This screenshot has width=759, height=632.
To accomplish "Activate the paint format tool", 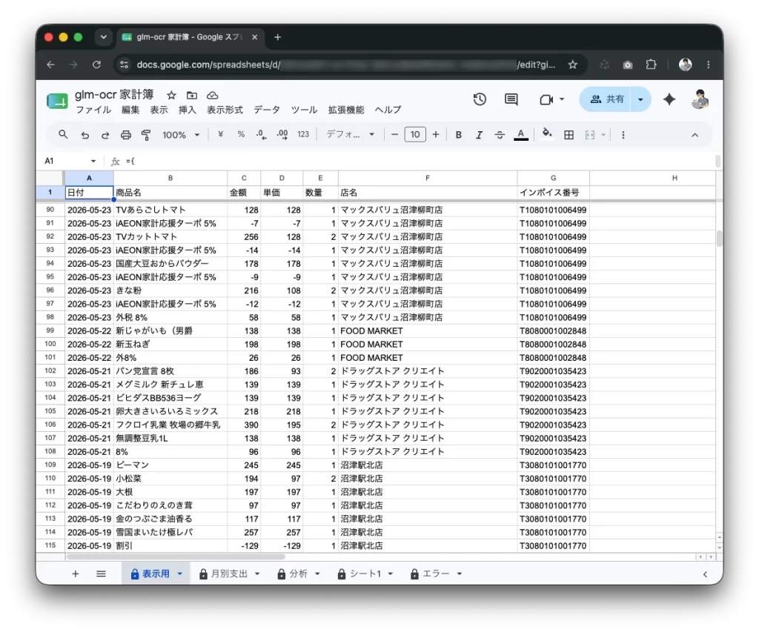I will pos(146,135).
